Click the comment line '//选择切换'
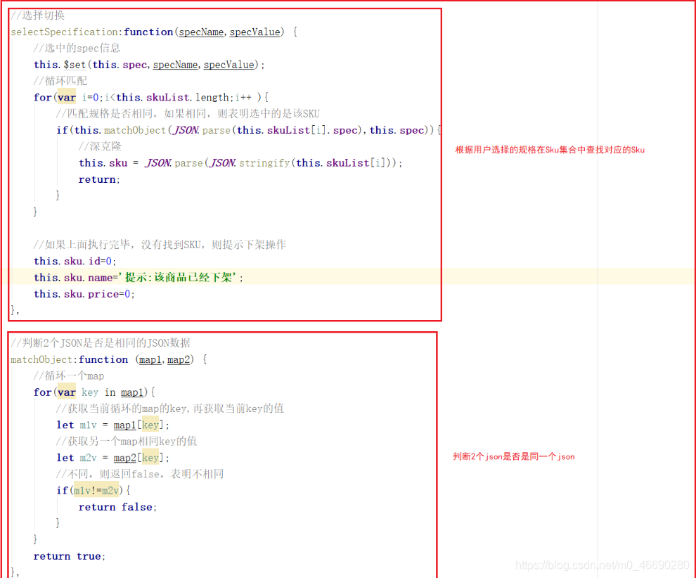The height and width of the screenshot is (578, 696). tap(38, 15)
